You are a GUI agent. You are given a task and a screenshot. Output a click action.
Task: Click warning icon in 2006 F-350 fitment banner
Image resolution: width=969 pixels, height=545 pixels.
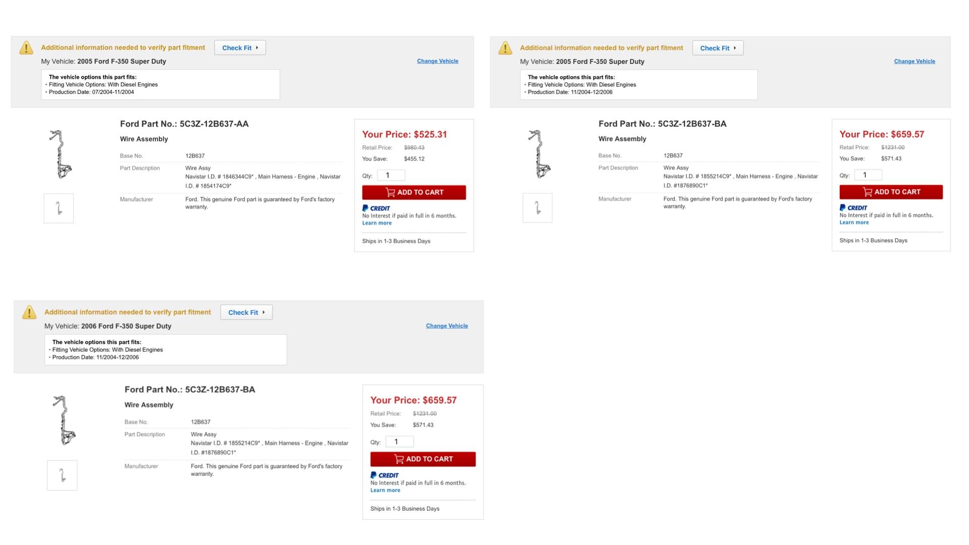(x=29, y=312)
